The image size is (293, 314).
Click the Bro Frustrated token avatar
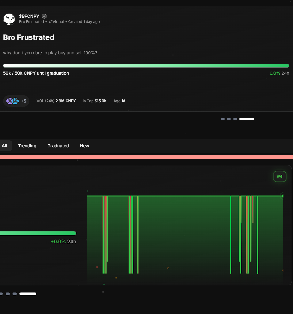pyautogui.click(x=9, y=19)
